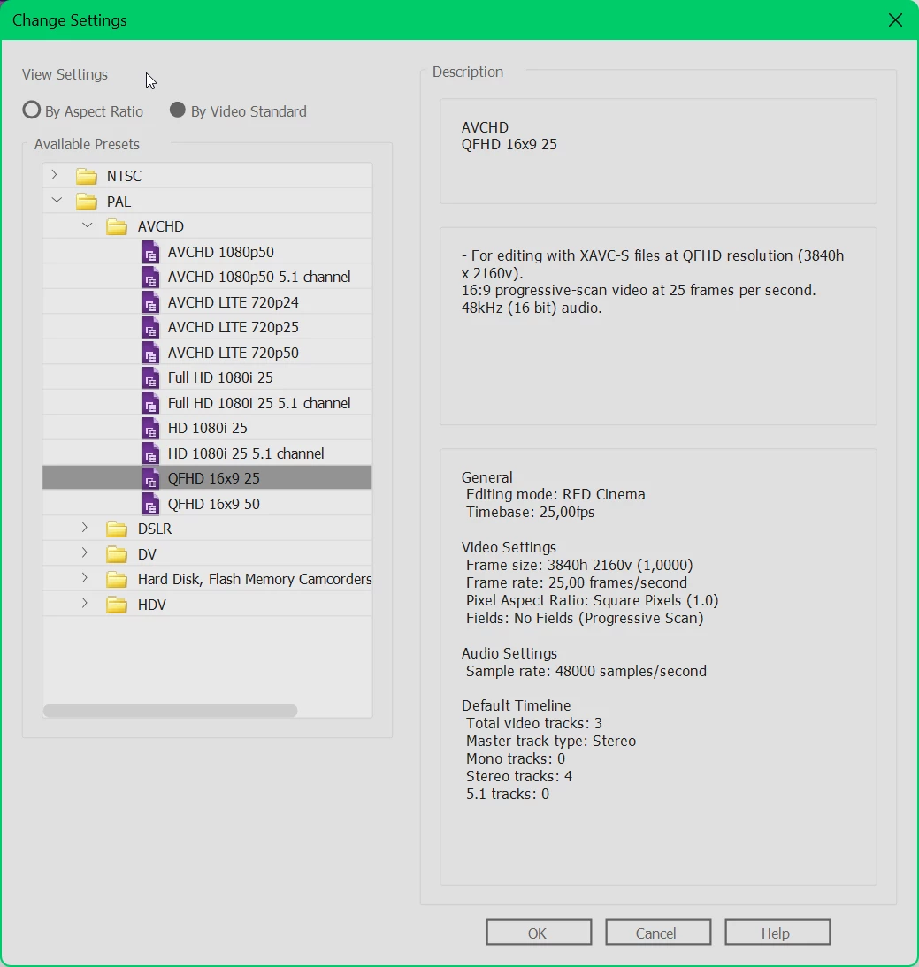Click the HD 1080i 25 preset icon

[x=150, y=429]
